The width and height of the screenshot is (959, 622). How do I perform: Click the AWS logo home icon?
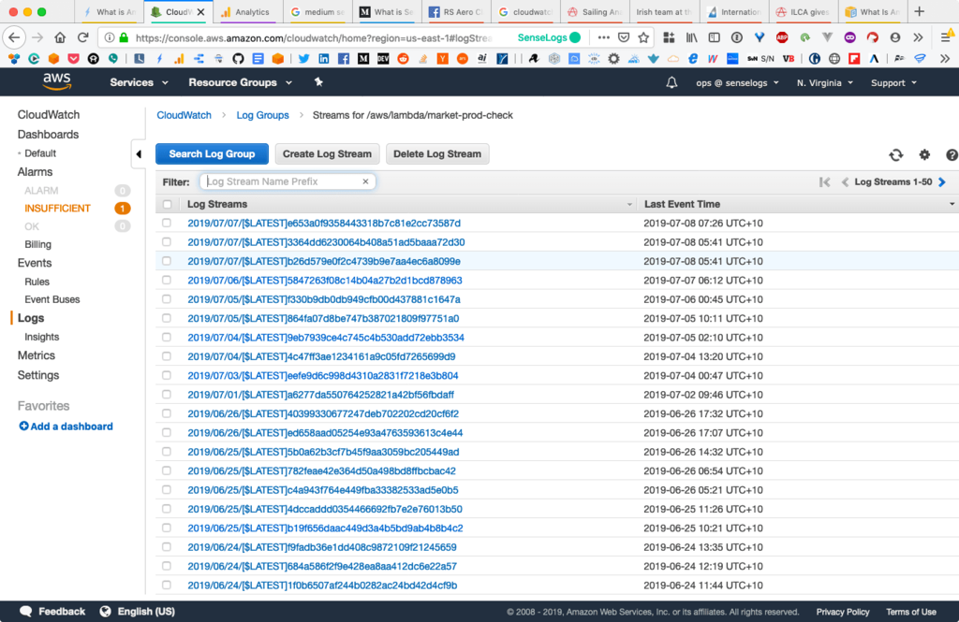[x=57, y=82]
